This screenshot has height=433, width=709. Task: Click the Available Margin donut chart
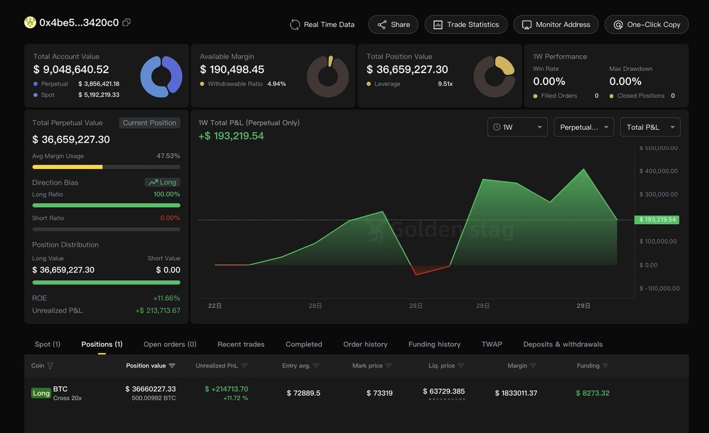pos(328,77)
